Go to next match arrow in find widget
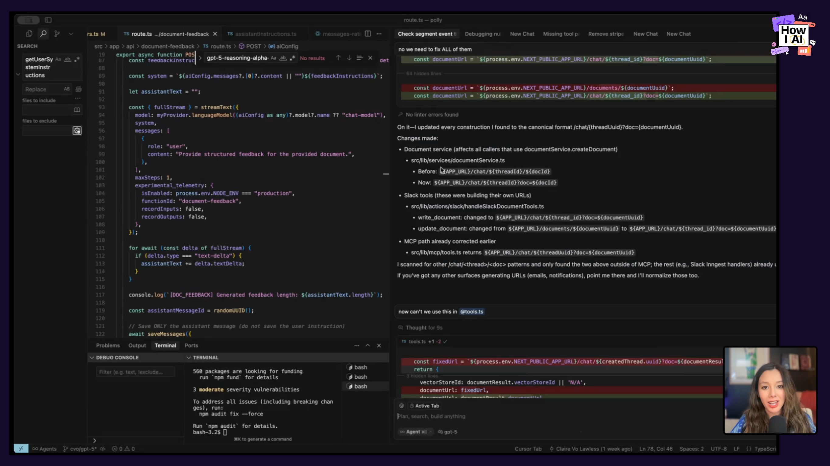830x466 pixels. [349, 58]
